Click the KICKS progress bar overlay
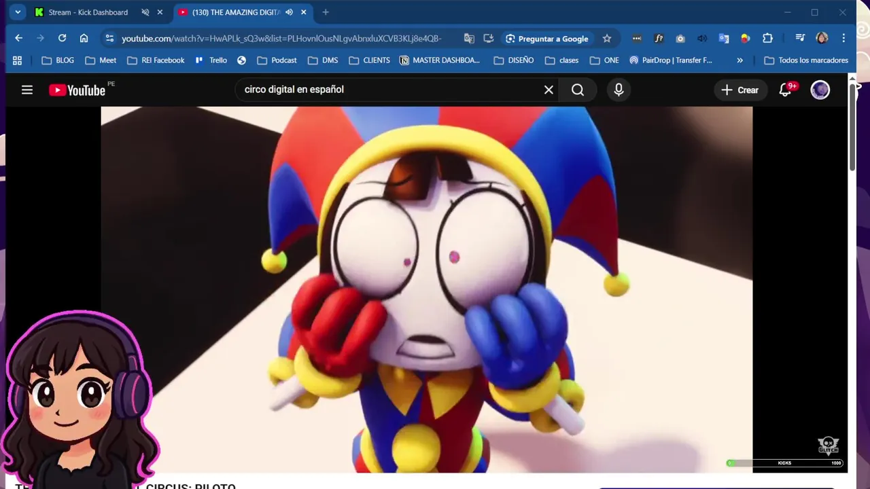870x489 pixels. point(784,463)
